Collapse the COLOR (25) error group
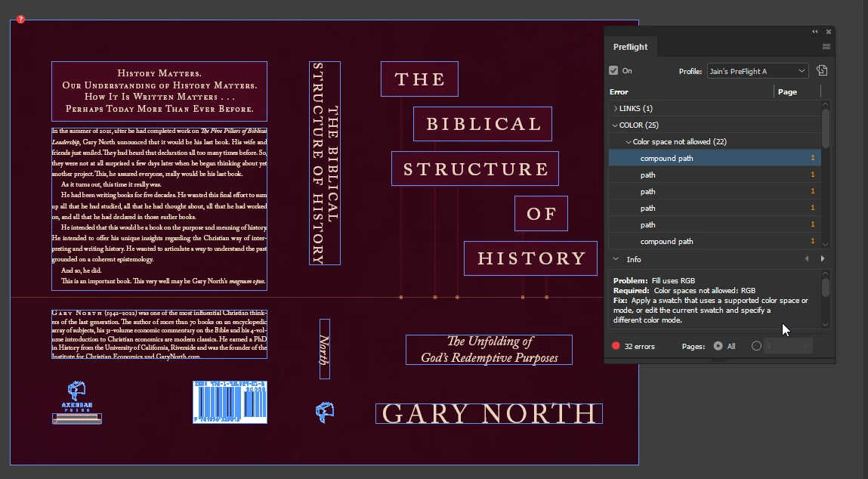This screenshot has height=479, width=868. 615,125
